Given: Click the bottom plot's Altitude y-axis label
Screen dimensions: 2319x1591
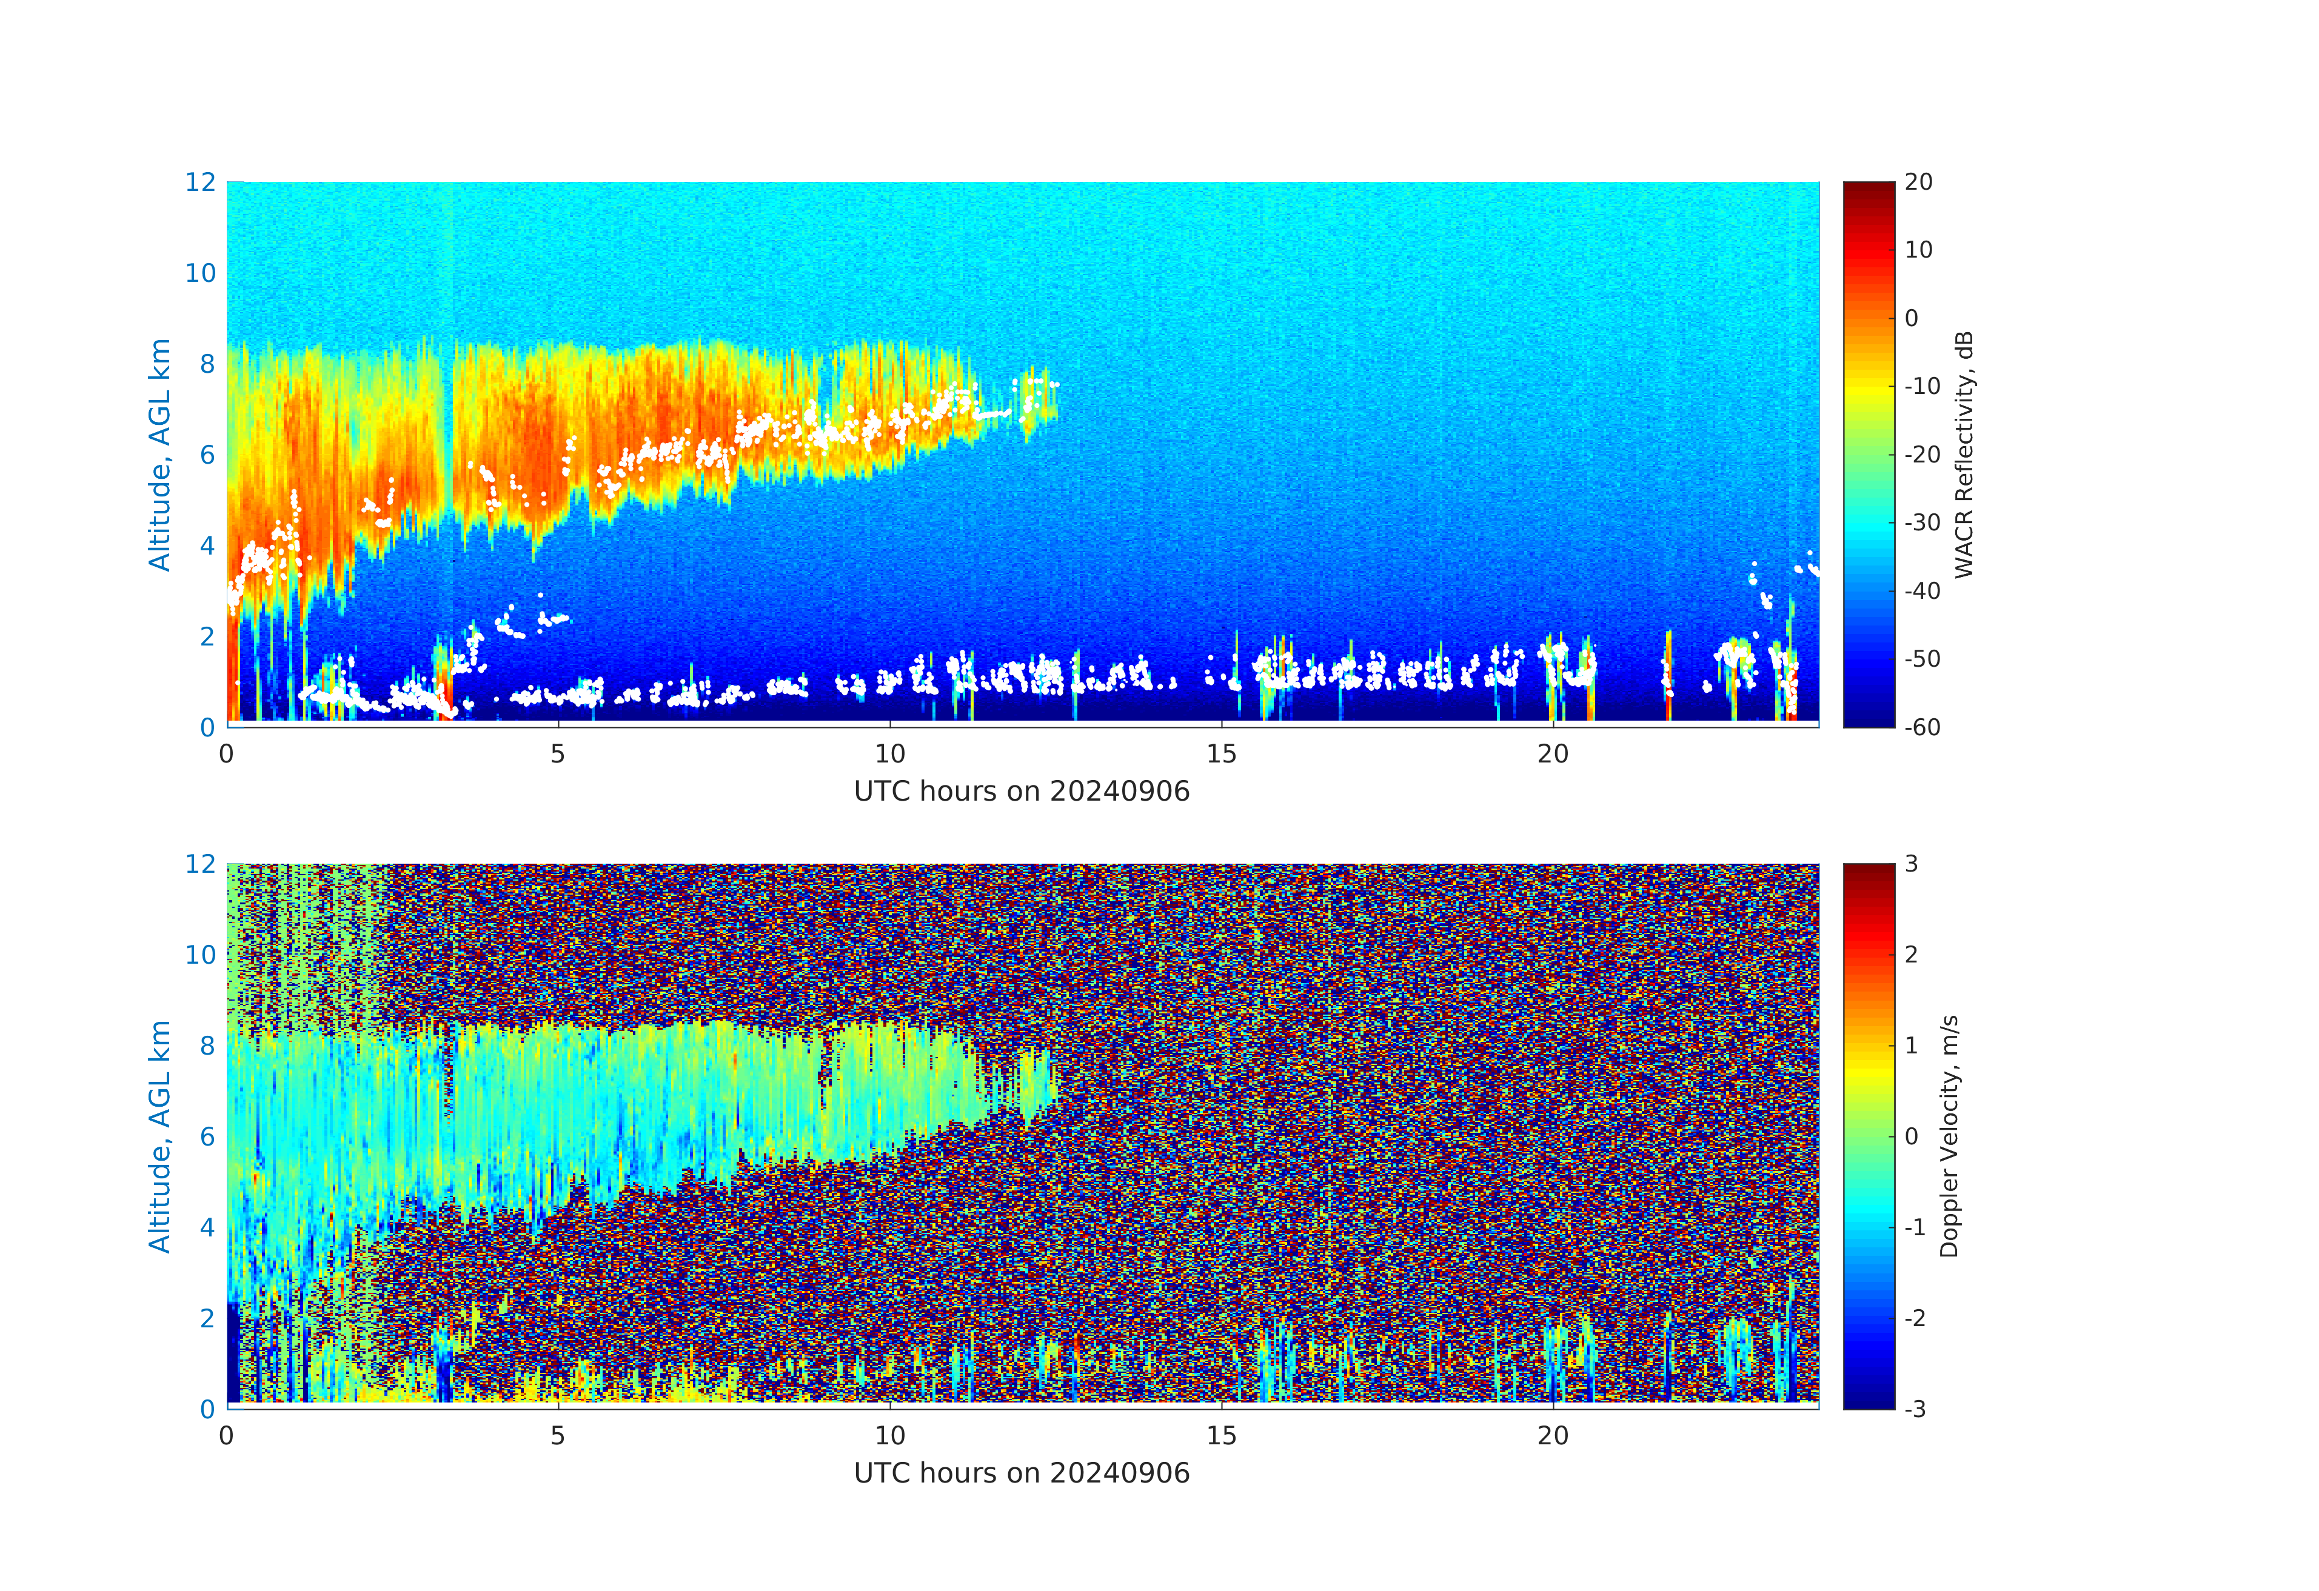Looking at the screenshot, I should click(159, 1135).
